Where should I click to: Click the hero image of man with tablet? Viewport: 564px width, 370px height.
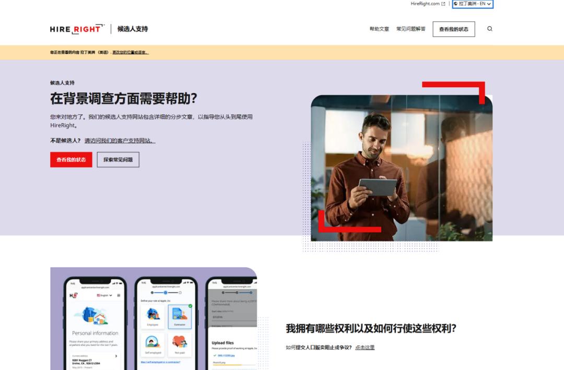[x=401, y=167]
